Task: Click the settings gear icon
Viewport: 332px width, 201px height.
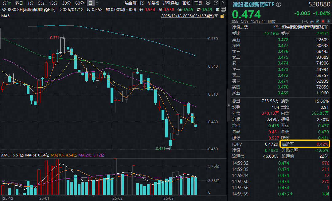Action: click(208, 3)
